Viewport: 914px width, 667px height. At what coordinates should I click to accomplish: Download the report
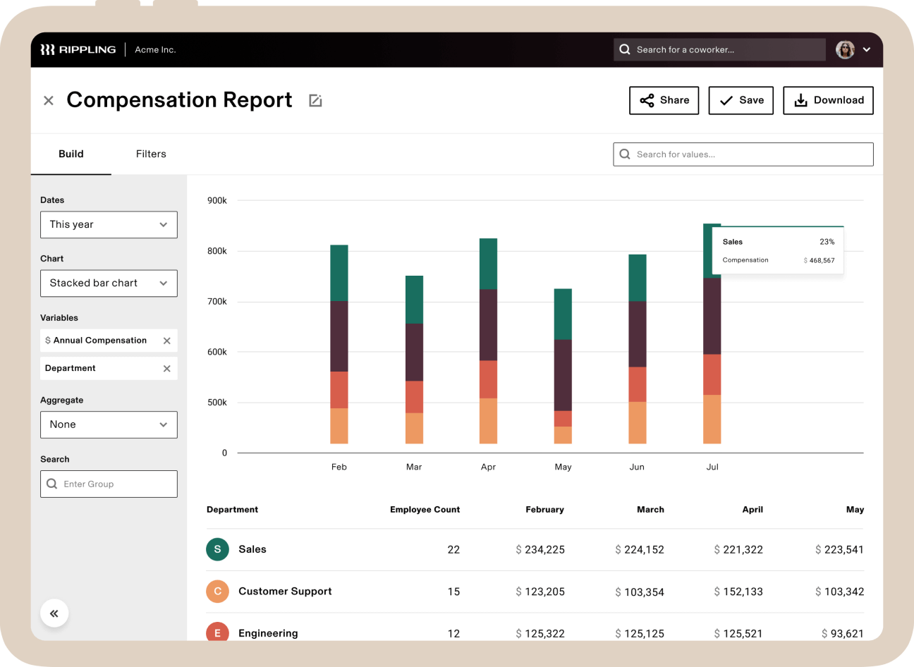pyautogui.click(x=829, y=100)
